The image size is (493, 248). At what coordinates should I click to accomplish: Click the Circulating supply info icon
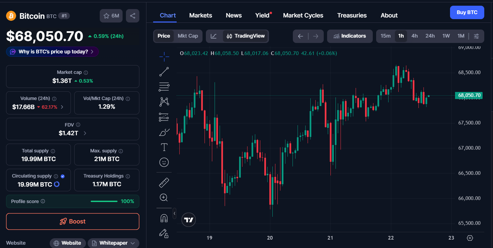[56, 176]
